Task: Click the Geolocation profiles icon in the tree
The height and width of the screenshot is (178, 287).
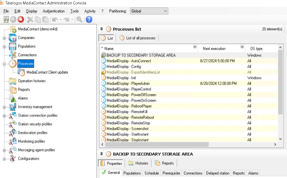Action: tap(13, 133)
